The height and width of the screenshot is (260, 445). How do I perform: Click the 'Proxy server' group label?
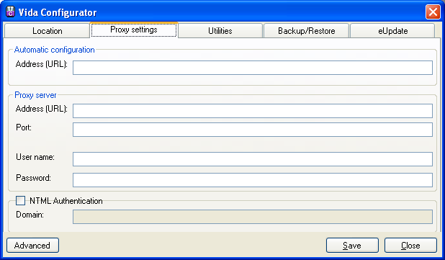[35, 95]
